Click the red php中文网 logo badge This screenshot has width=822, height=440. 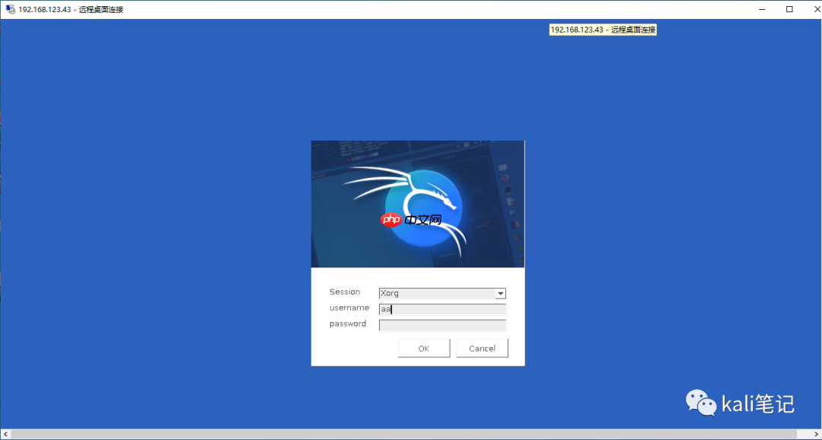(x=391, y=219)
